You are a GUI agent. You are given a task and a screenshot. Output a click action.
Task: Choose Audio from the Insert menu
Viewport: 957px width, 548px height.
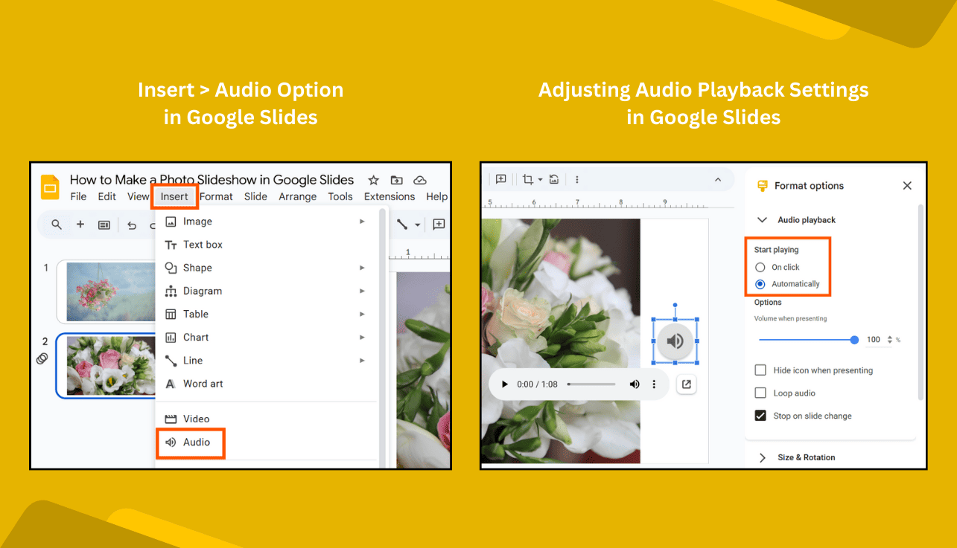[191, 442]
